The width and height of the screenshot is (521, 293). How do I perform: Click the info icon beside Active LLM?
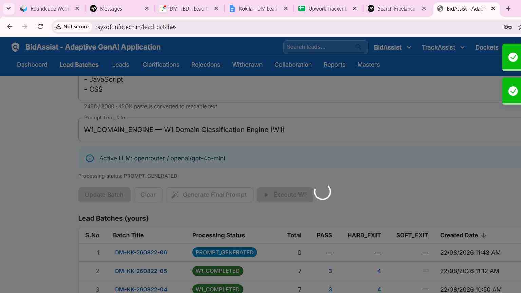coord(90,158)
